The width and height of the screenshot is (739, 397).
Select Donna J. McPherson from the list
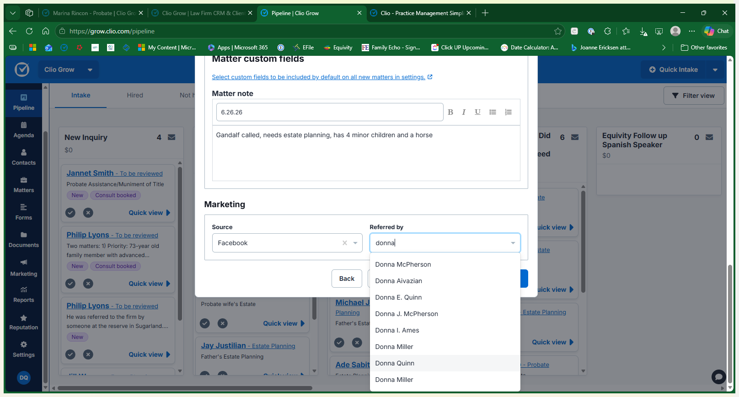click(445, 314)
